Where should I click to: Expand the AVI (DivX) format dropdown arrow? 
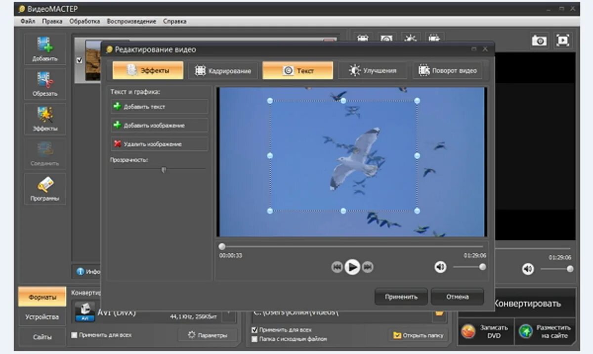(x=229, y=313)
